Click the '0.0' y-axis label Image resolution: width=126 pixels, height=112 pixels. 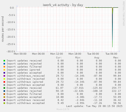coord(12,8)
